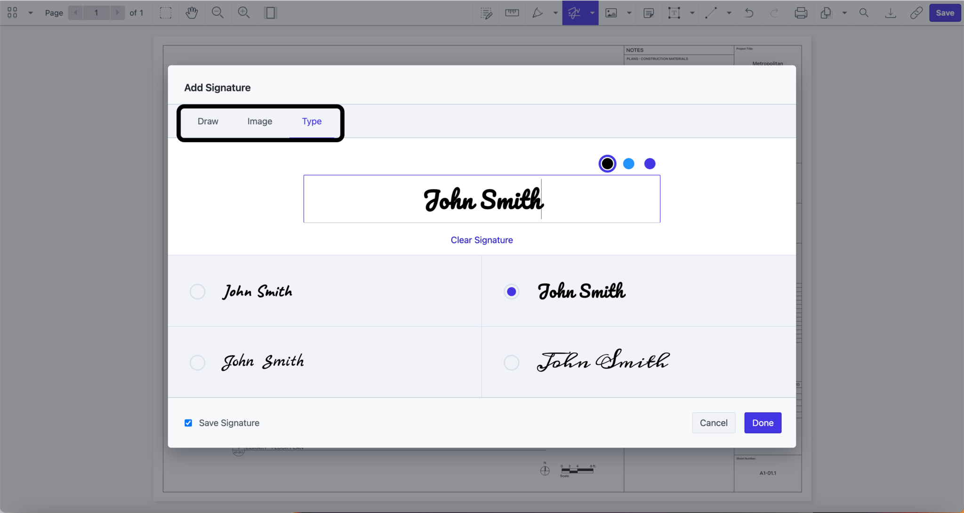Expand the signature tool dropdown
The height and width of the screenshot is (513, 964).
pos(592,13)
